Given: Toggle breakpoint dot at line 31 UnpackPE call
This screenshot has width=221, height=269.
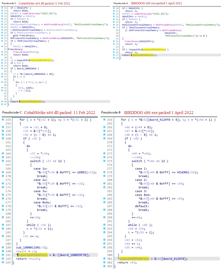Looking at the screenshot, I should [x=2, y=60].
